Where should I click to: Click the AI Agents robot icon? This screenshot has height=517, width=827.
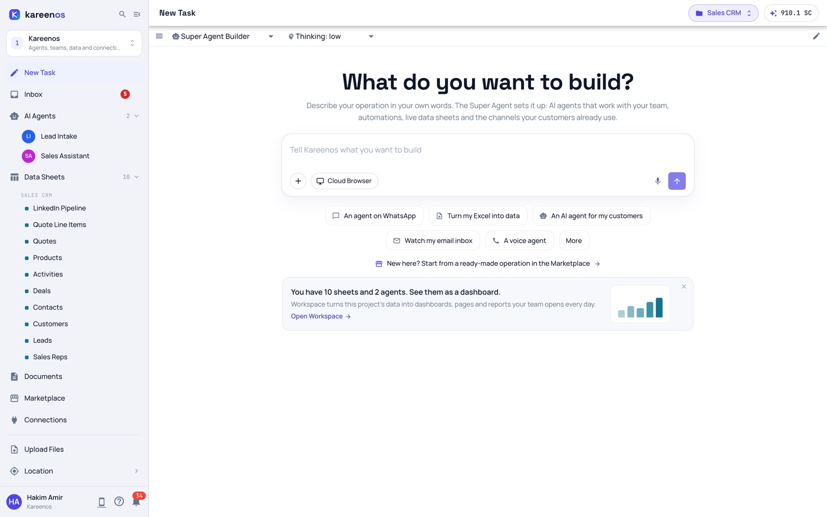[14, 116]
